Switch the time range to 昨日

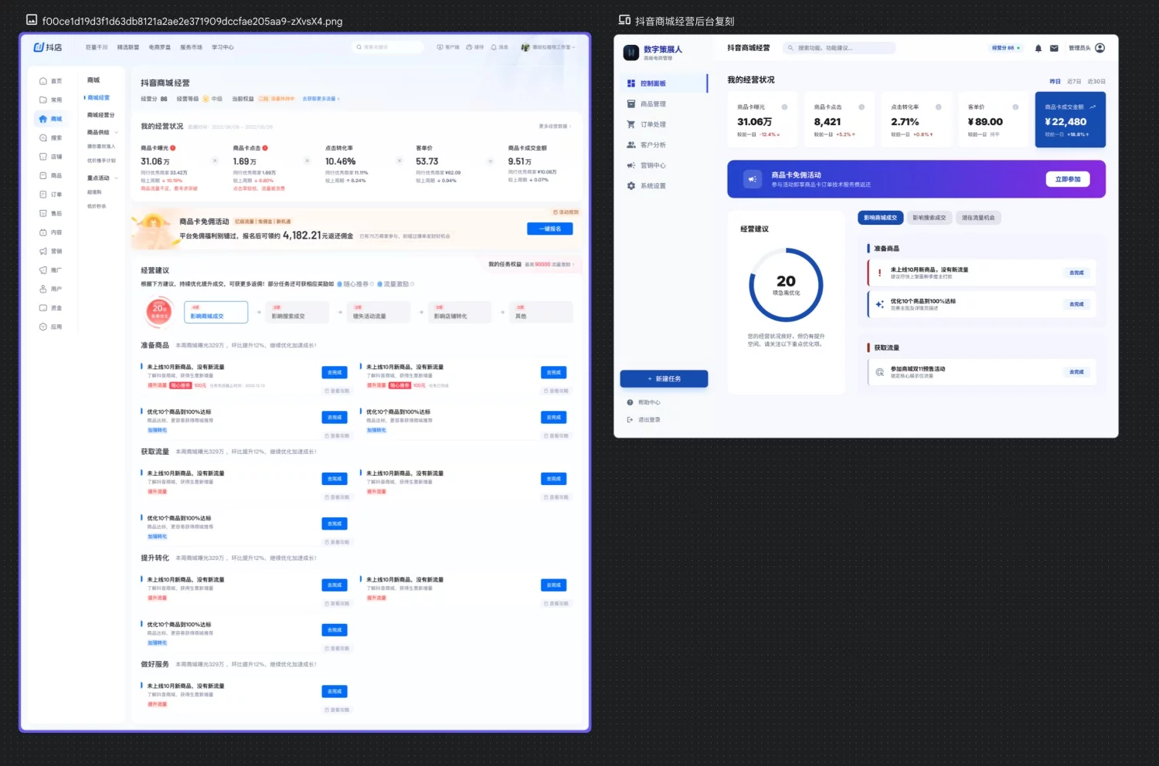(x=1055, y=81)
